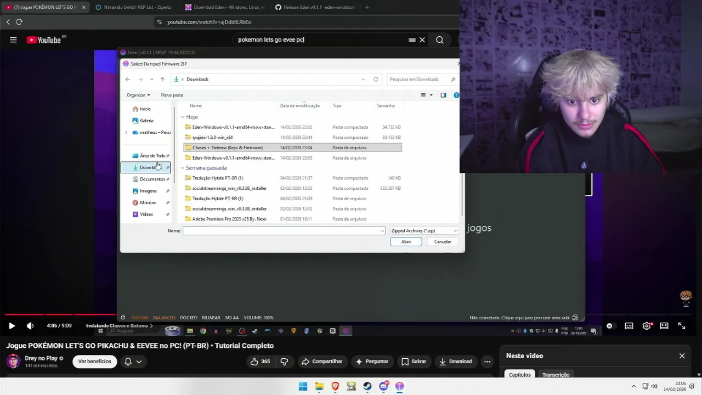Screen dimensions: 702x395
Task: Click the browser back arrow
Action: [8, 22]
